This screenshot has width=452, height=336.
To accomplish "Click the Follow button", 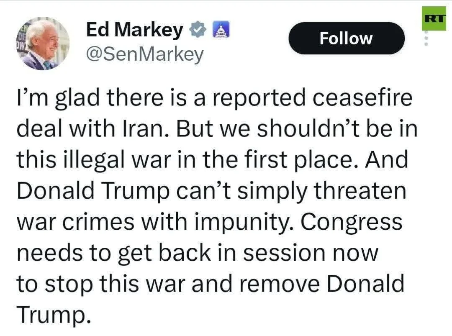I will coord(346,38).
